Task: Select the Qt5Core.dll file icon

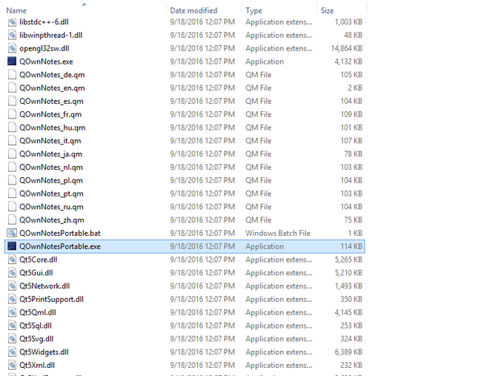Action: point(11,259)
